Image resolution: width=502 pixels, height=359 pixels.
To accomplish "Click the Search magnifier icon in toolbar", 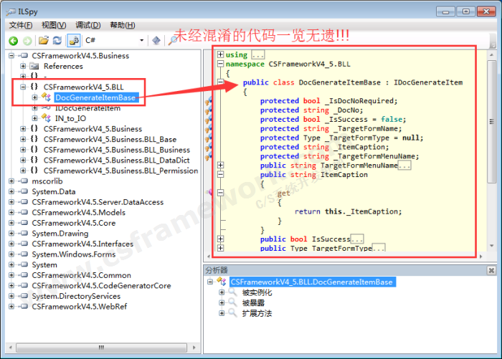I will 172,41.
